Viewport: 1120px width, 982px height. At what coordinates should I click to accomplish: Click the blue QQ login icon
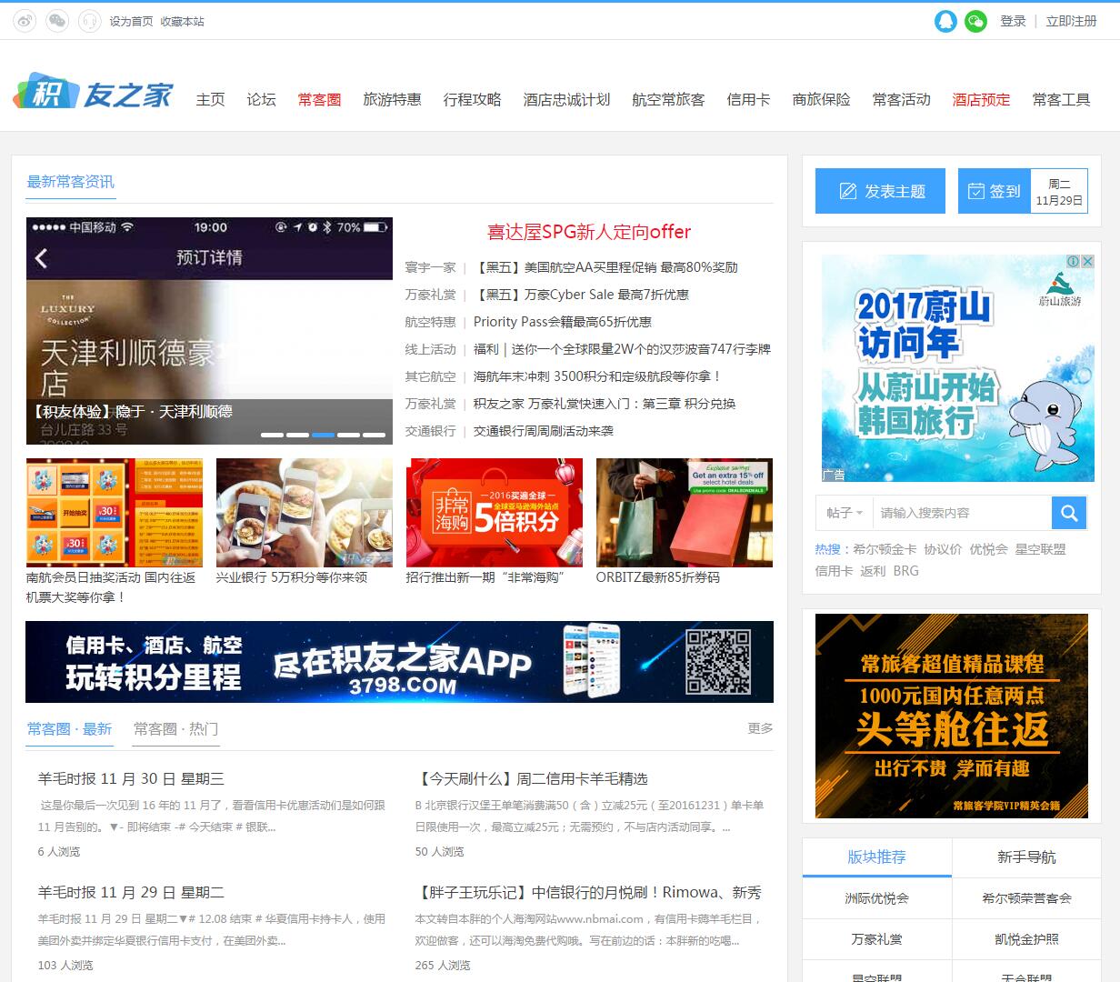(x=945, y=21)
